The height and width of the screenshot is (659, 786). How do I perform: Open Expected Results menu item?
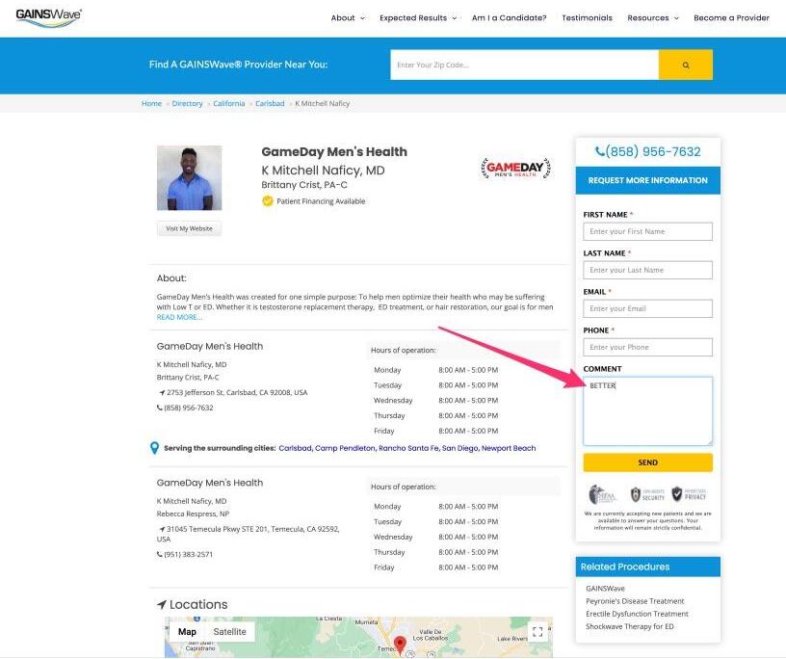(413, 17)
